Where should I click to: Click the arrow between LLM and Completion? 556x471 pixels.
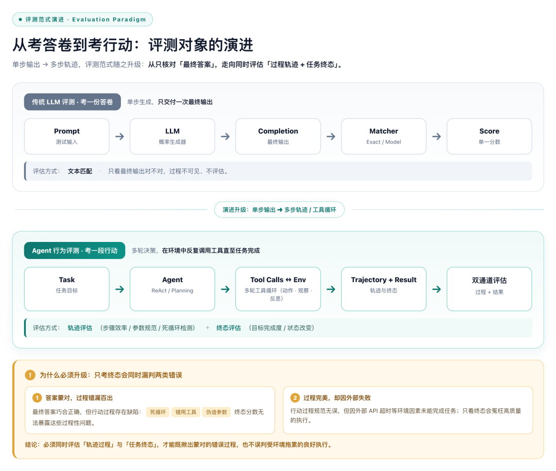(225, 136)
